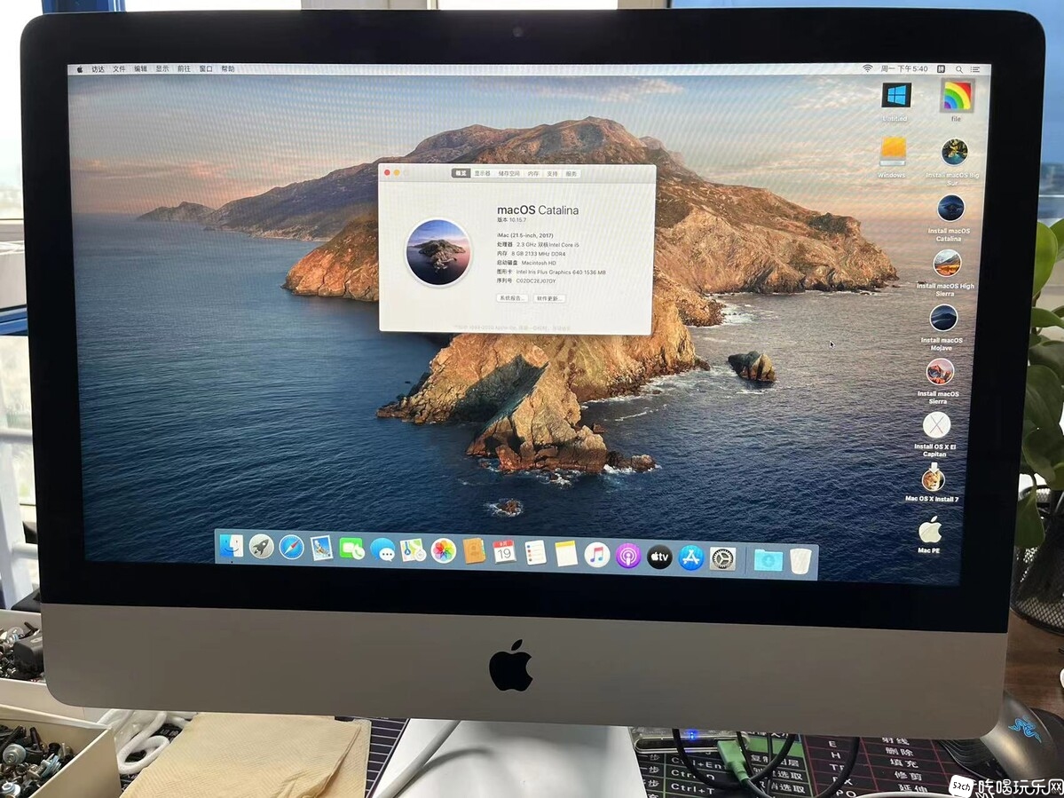Open App Store in Dock
This screenshot has height=798, width=1064.
690,557
